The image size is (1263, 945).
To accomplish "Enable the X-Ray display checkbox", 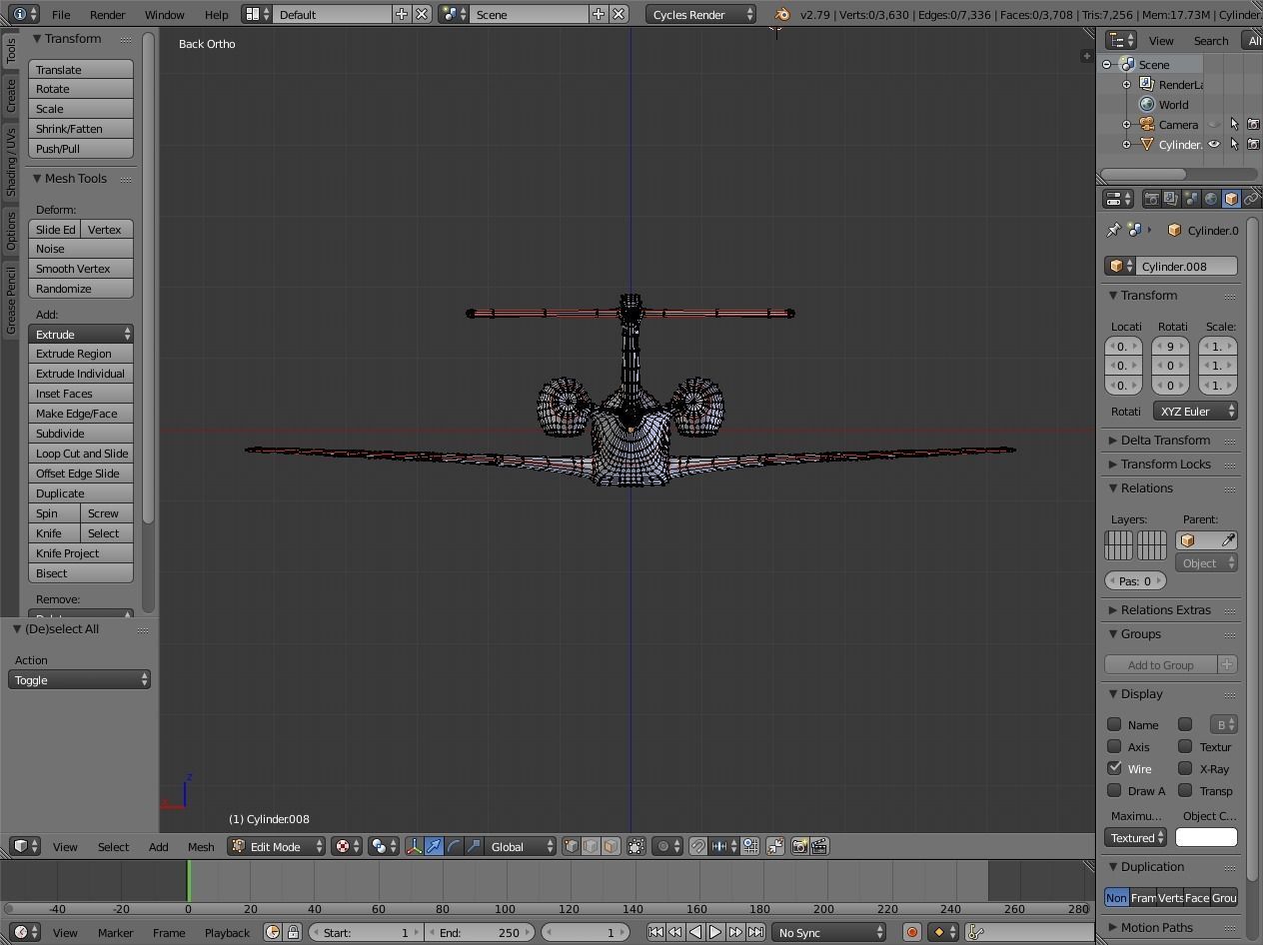I will click(x=1185, y=768).
